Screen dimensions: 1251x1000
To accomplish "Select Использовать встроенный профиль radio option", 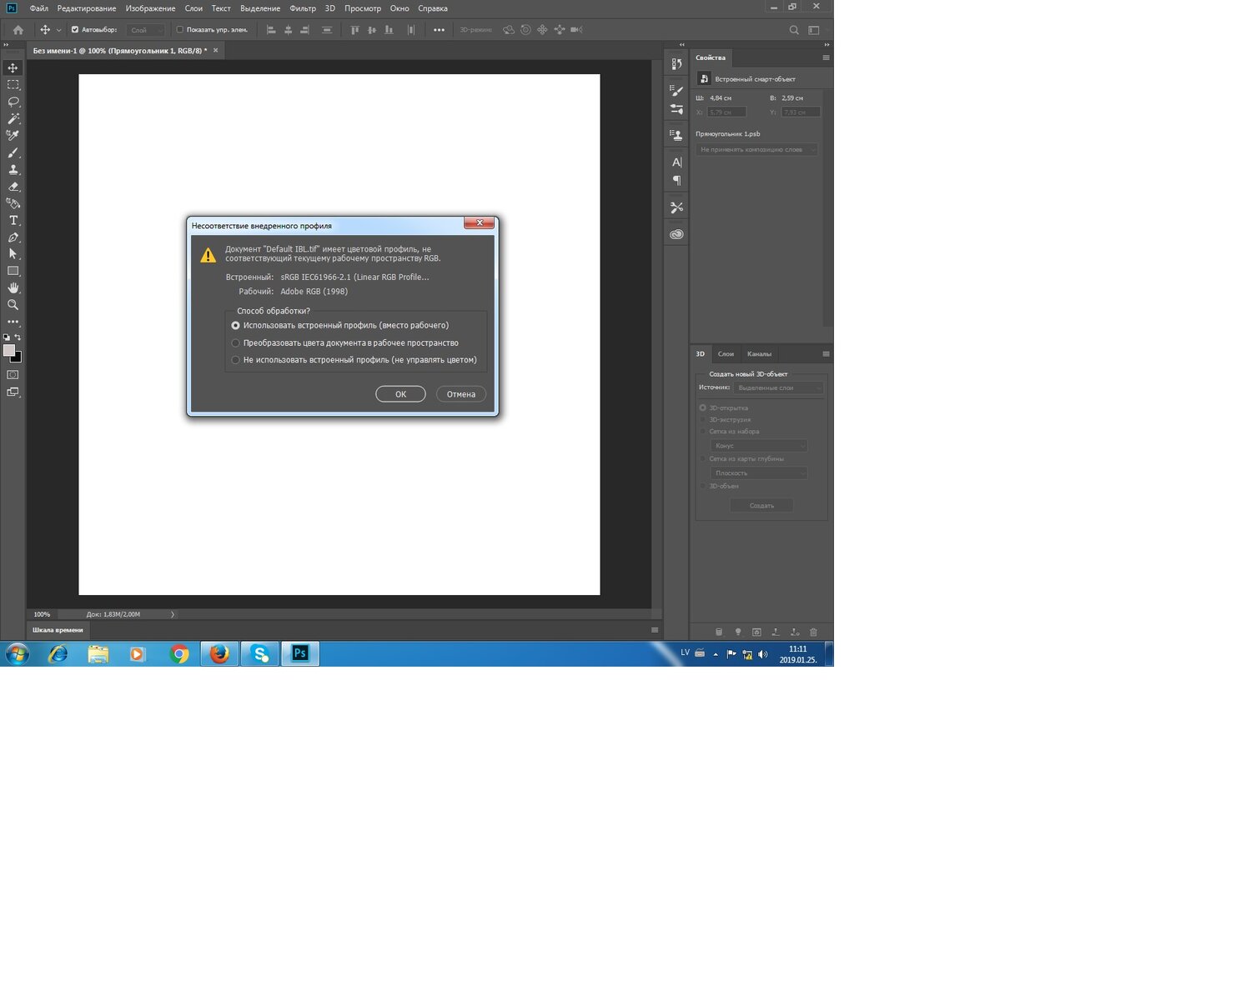I will (x=235, y=326).
